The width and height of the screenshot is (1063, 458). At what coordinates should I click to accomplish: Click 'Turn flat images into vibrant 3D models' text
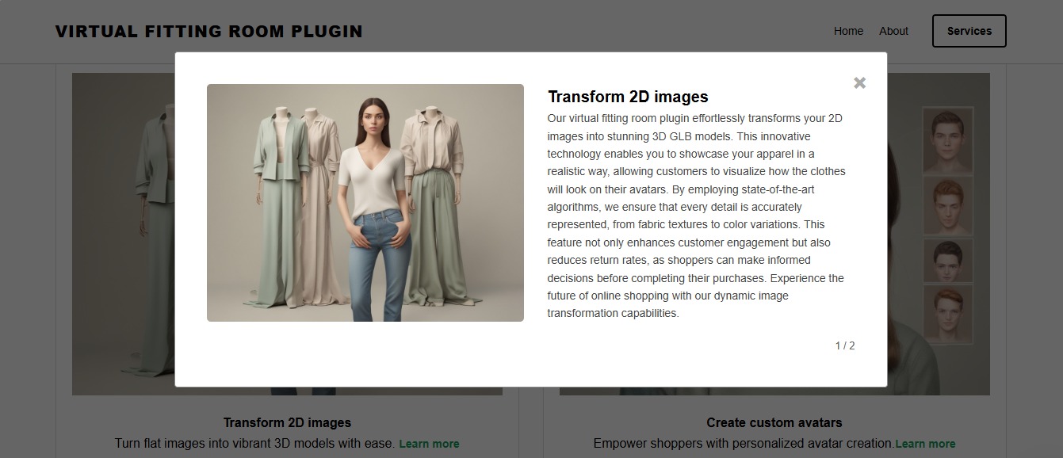(254, 444)
